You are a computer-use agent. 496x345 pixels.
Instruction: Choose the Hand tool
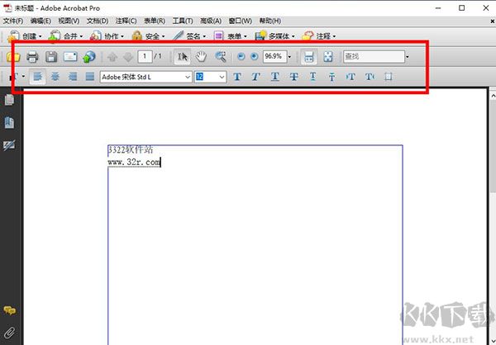coord(201,57)
